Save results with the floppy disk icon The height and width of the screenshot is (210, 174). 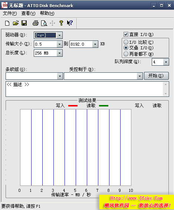24,23
